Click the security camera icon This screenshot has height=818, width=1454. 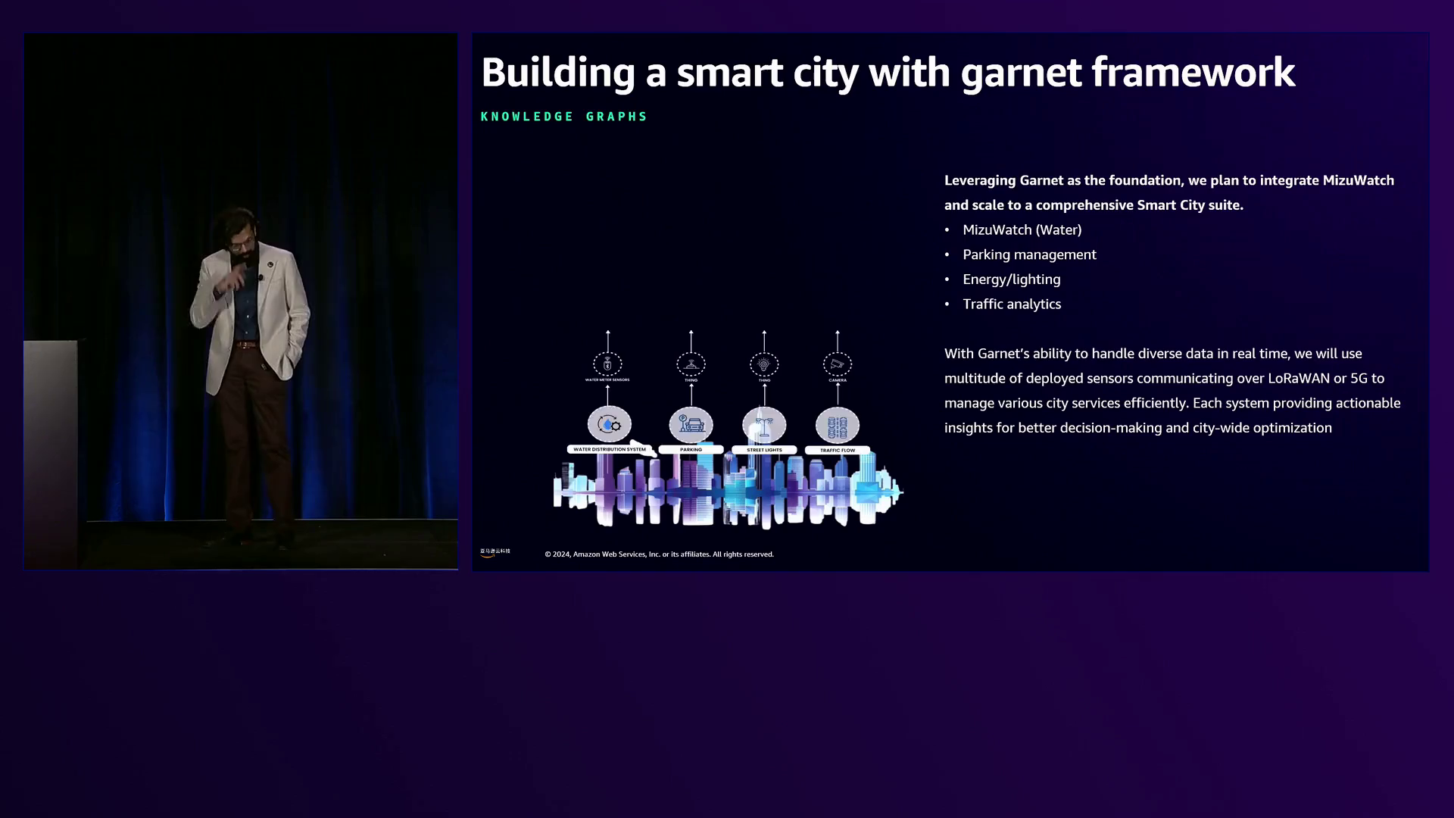pos(838,364)
